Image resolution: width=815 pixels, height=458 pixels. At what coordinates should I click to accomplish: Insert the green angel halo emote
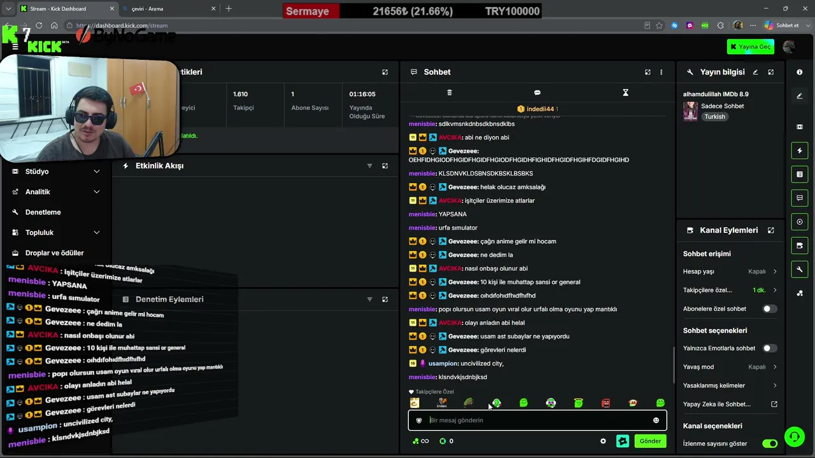coord(578,403)
